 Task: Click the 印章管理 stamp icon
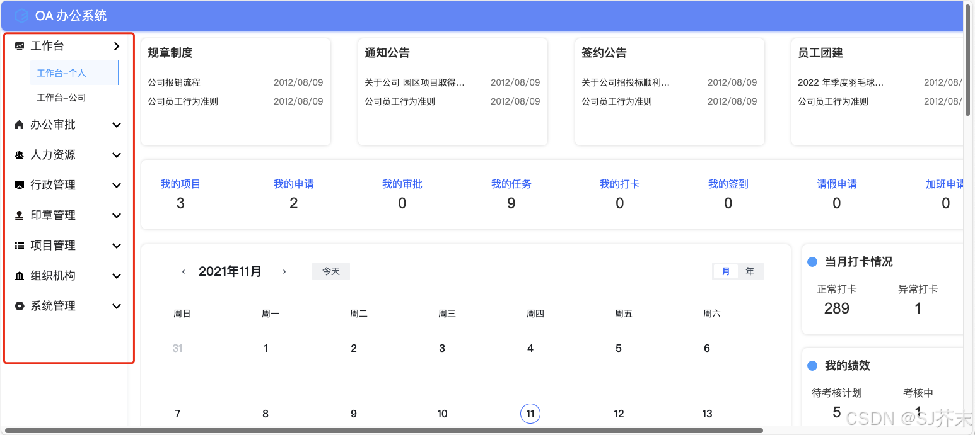click(20, 215)
